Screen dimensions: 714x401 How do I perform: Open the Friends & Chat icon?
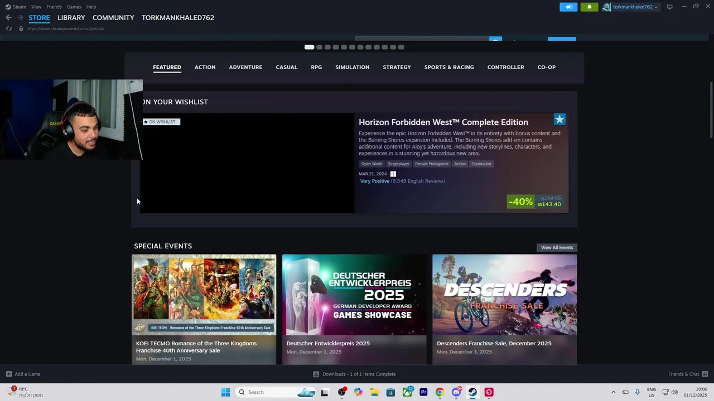tap(705, 374)
